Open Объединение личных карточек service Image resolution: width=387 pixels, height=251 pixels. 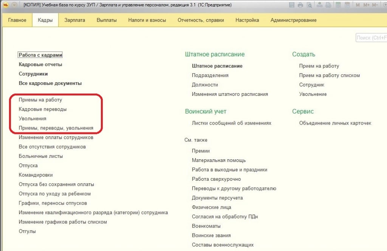(x=335, y=123)
